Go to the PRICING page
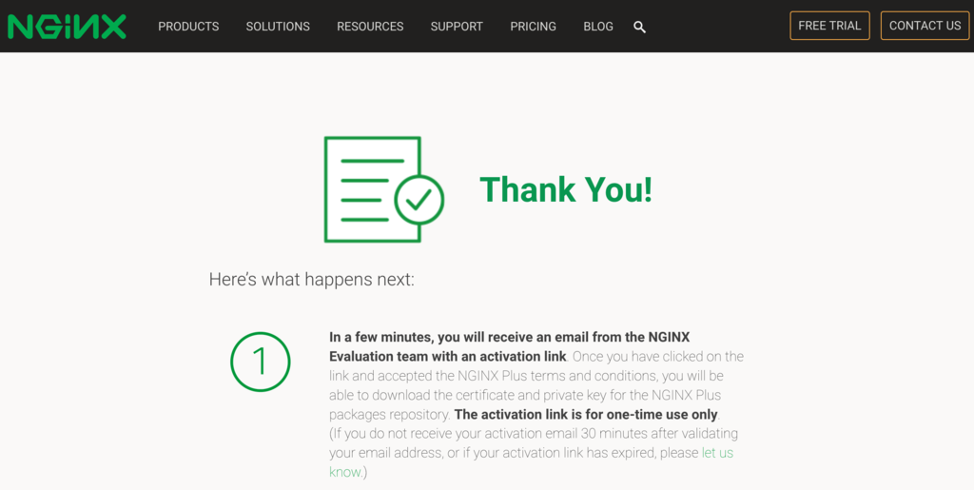The image size is (974, 490). pyautogui.click(x=533, y=26)
